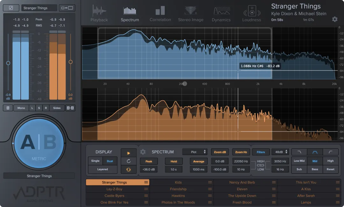Open the 48dB filter slope dropdown
The width and height of the screenshot is (344, 207).
[x=280, y=152]
